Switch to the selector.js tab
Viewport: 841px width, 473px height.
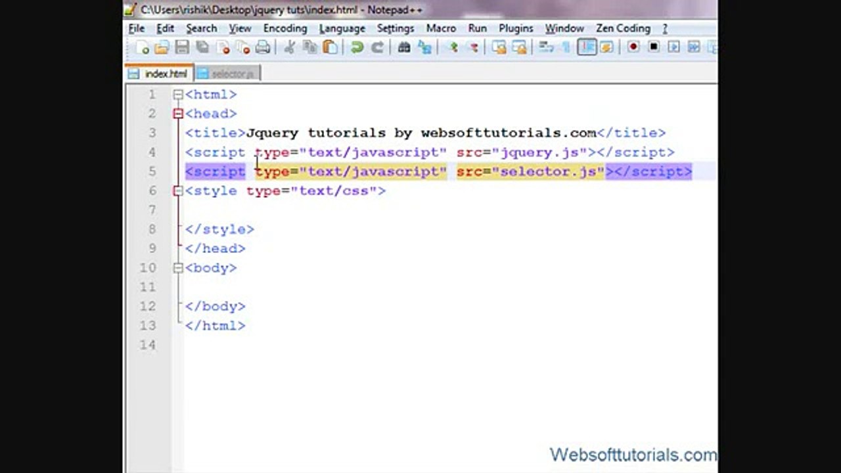(x=227, y=74)
